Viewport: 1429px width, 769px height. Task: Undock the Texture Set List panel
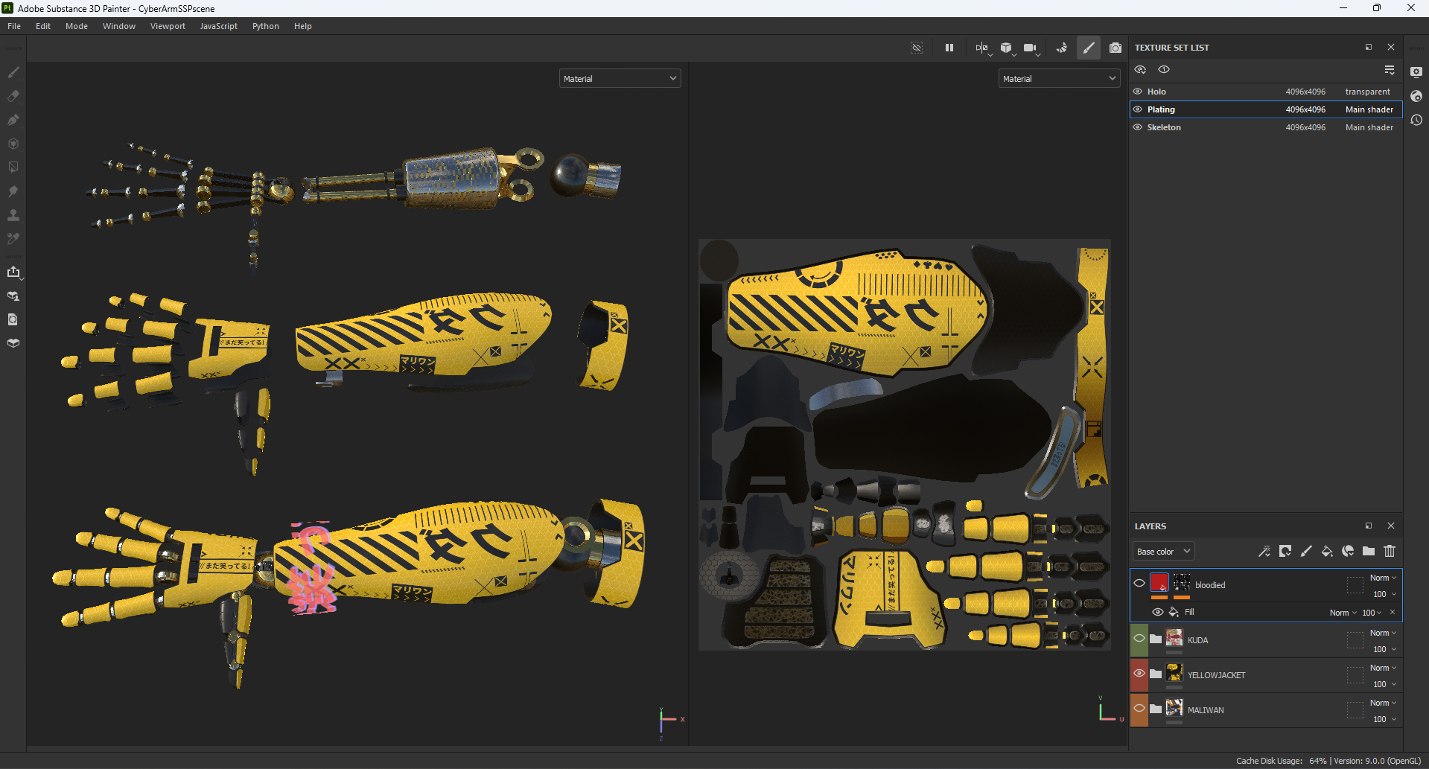(x=1369, y=47)
